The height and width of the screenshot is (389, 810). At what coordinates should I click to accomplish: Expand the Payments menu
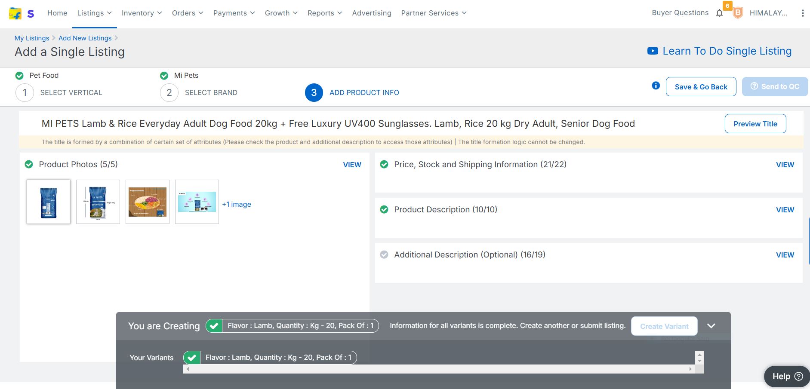click(234, 13)
